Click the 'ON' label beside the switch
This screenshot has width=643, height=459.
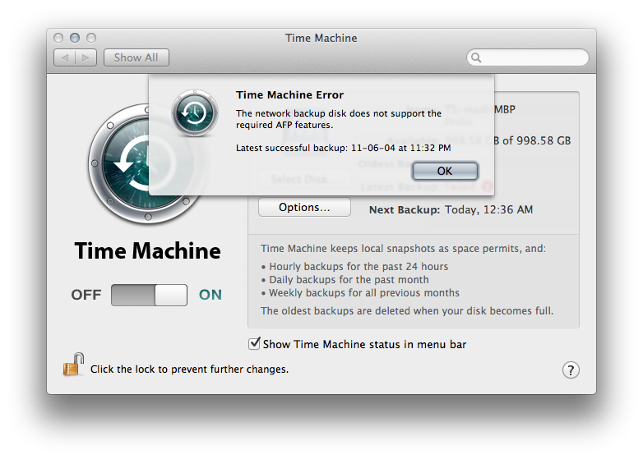tap(210, 295)
